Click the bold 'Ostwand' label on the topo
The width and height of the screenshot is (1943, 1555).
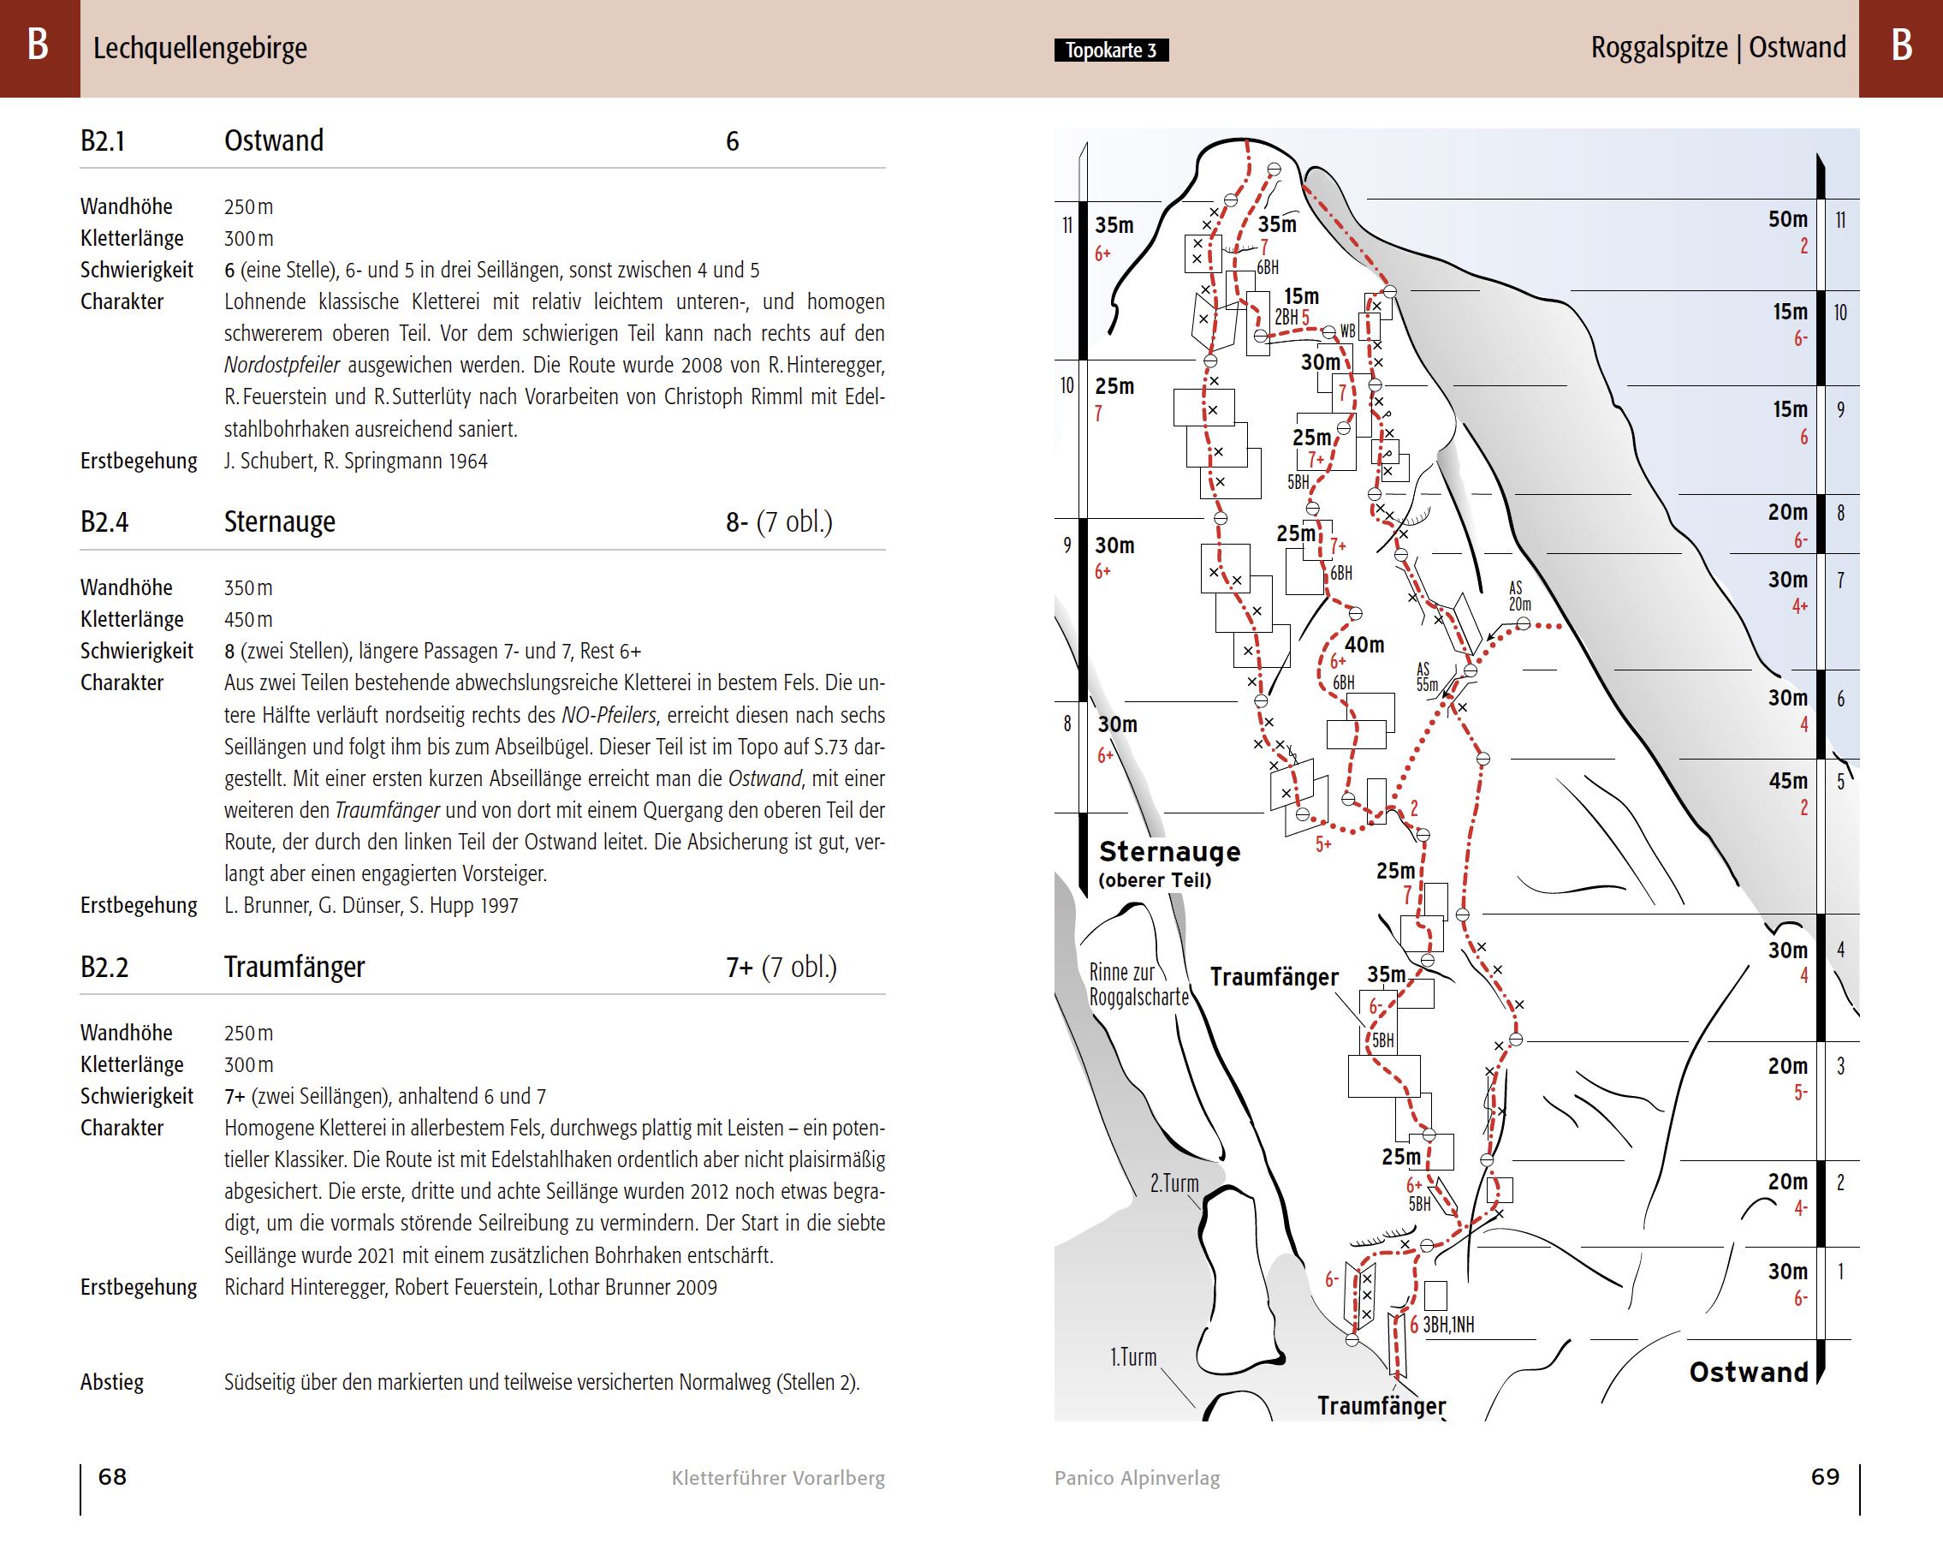[1750, 1372]
